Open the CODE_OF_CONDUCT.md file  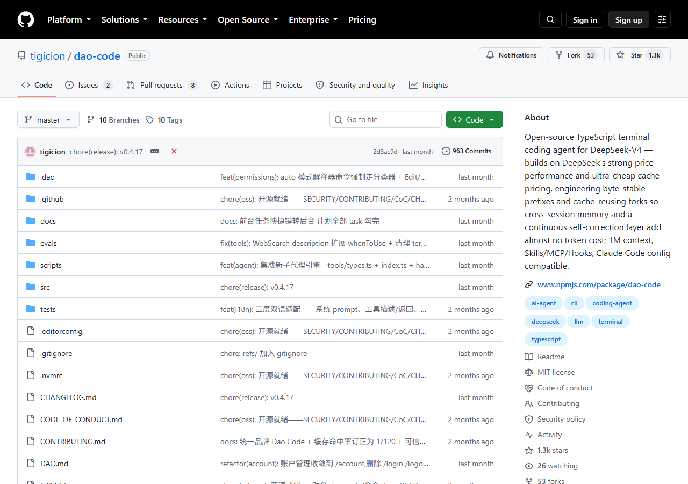[81, 419]
